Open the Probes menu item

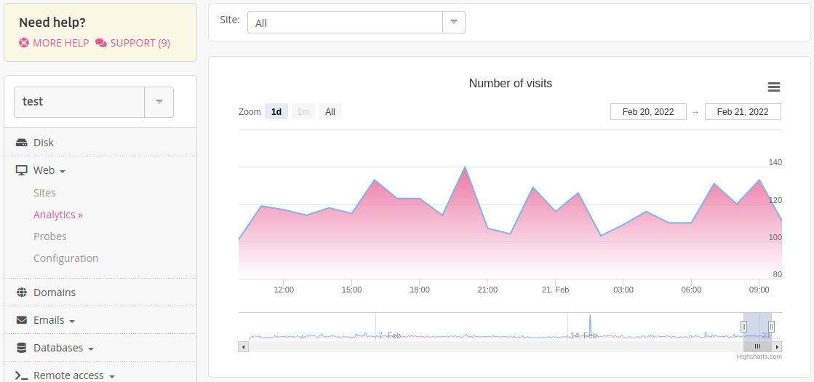point(50,236)
